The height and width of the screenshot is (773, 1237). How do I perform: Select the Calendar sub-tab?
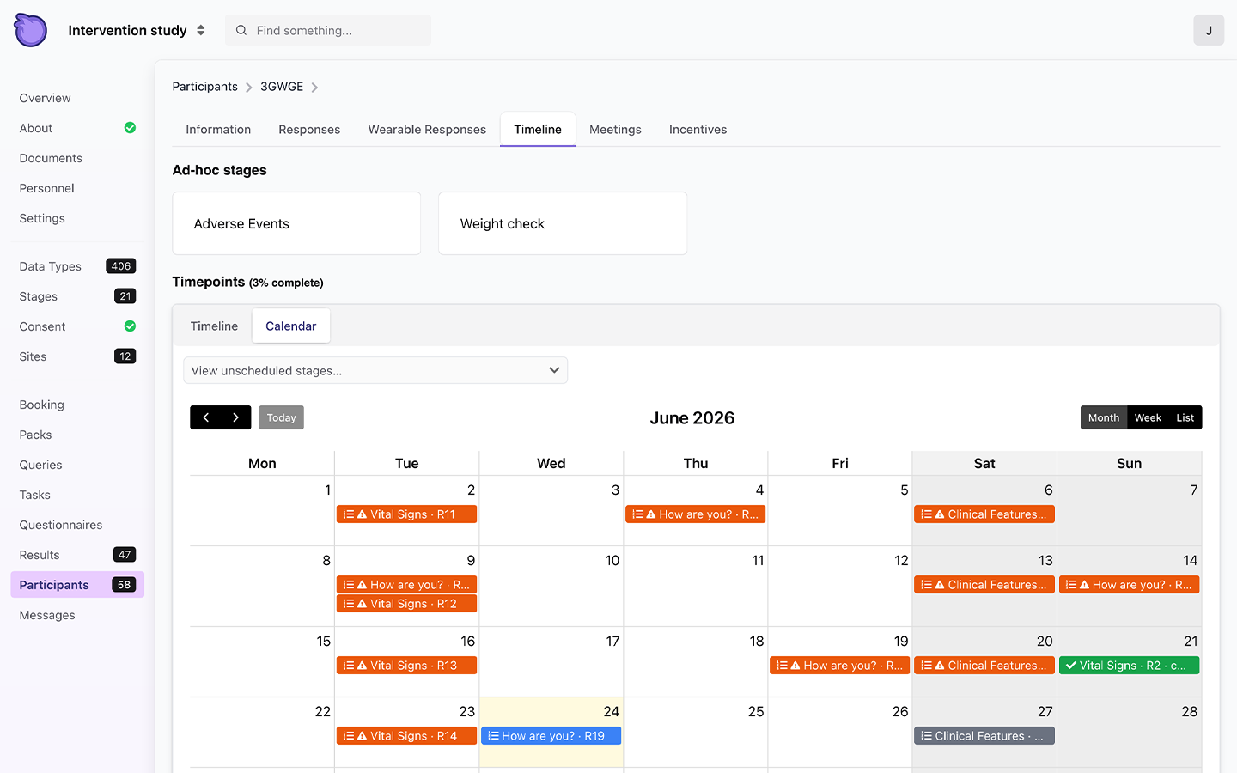(x=290, y=326)
